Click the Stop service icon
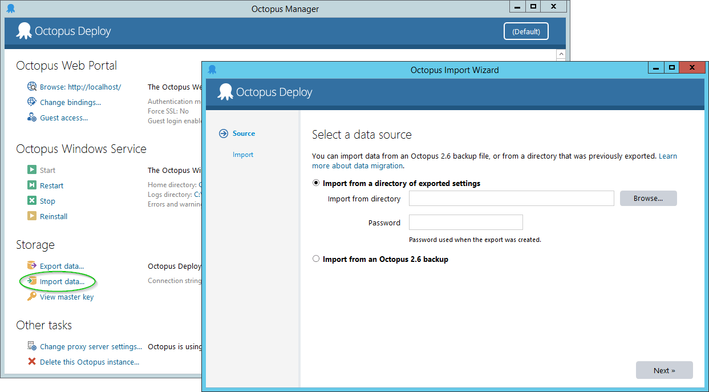Image resolution: width=709 pixels, height=392 pixels. point(32,201)
